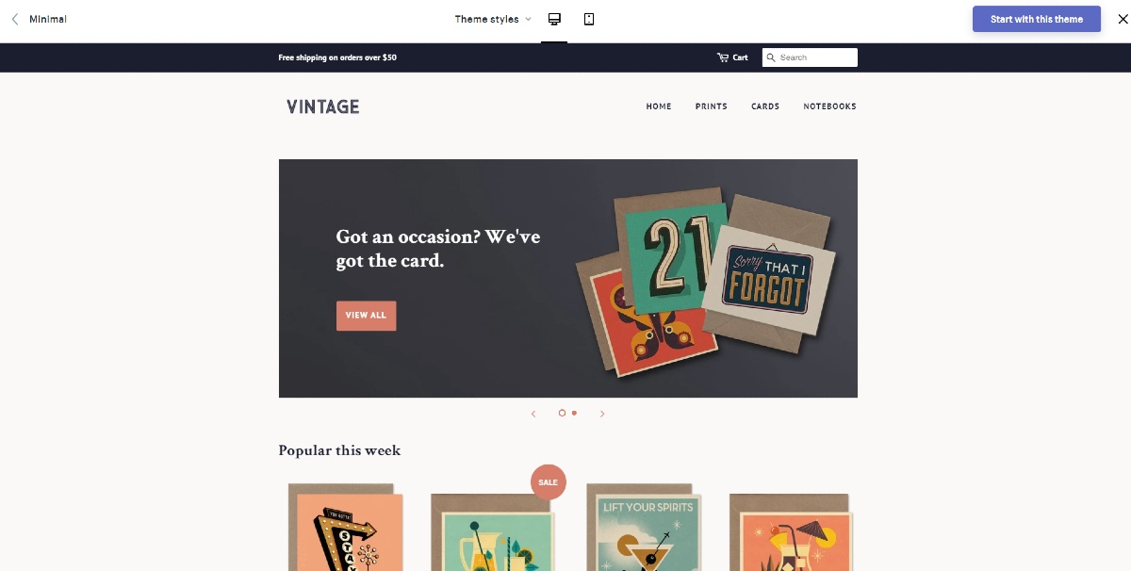Focus the Search input field
Viewport: 1131px width, 571px height.
(x=810, y=57)
